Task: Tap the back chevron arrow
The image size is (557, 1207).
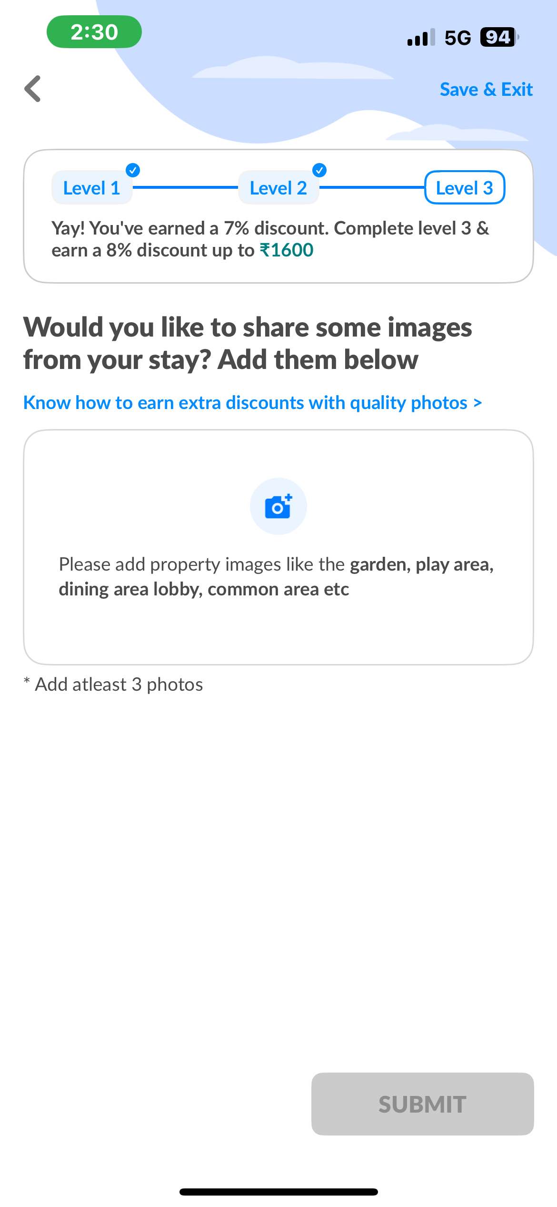Action: click(x=32, y=89)
